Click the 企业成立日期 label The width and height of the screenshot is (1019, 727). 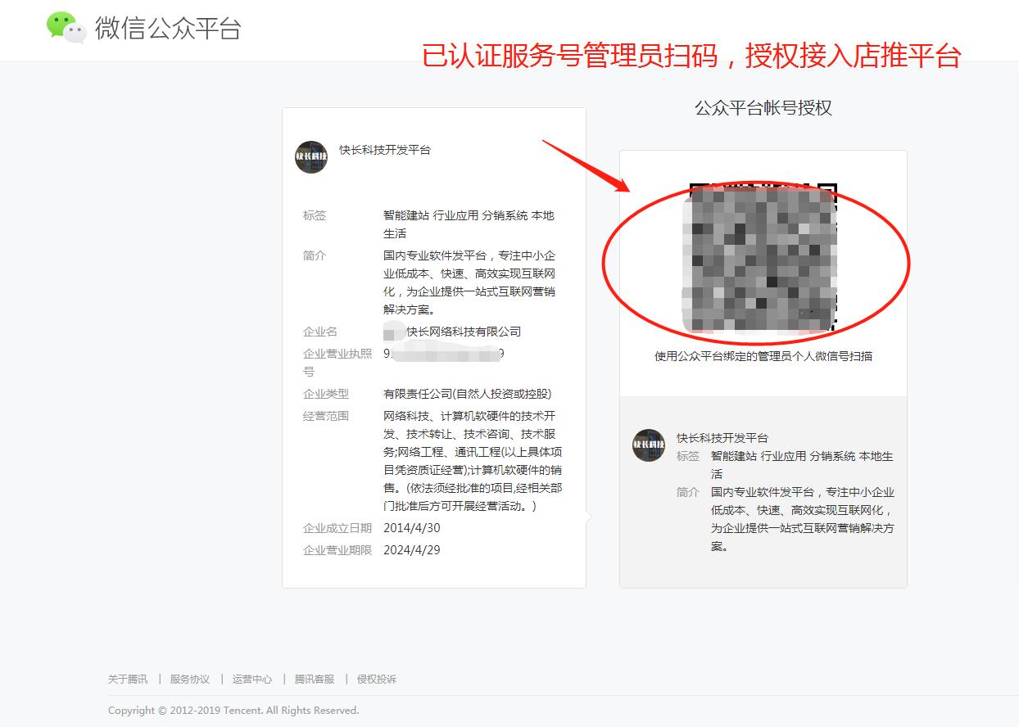click(x=337, y=528)
